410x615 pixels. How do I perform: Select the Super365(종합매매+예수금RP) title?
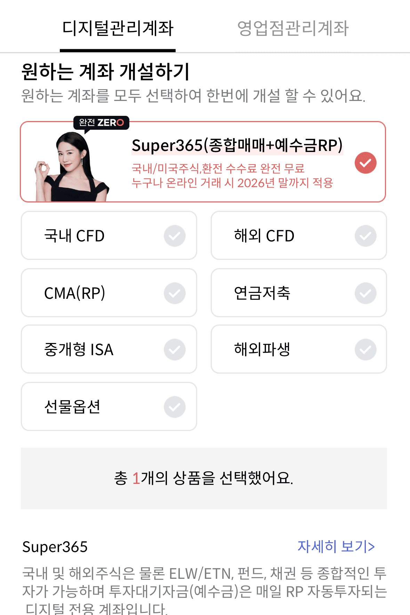click(x=237, y=145)
